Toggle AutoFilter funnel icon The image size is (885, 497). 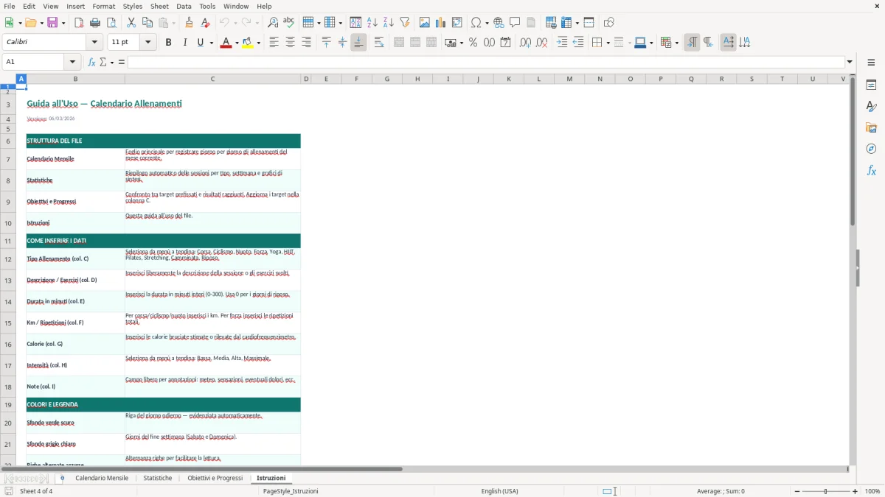coord(405,23)
